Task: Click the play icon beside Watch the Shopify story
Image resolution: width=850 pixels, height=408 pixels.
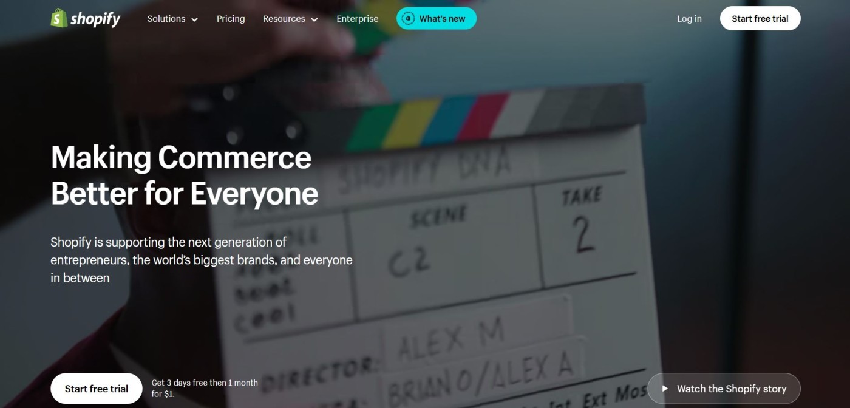Action: coord(665,389)
